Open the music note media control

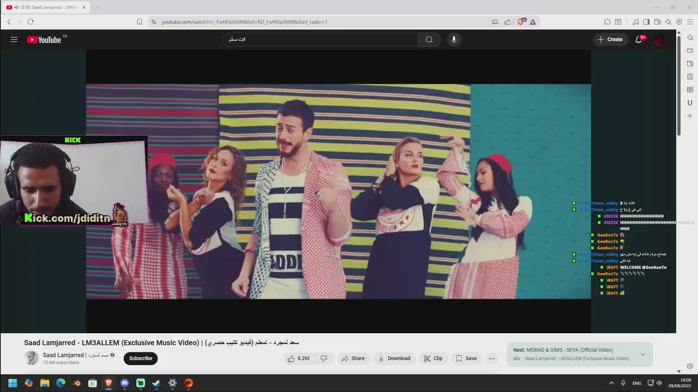click(635, 22)
